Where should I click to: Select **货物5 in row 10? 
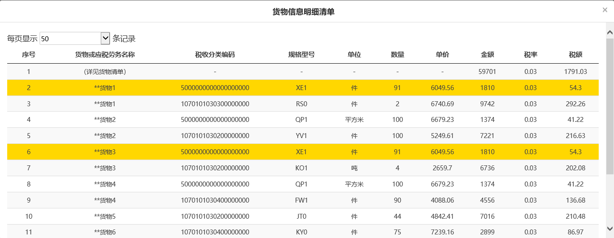point(105,216)
